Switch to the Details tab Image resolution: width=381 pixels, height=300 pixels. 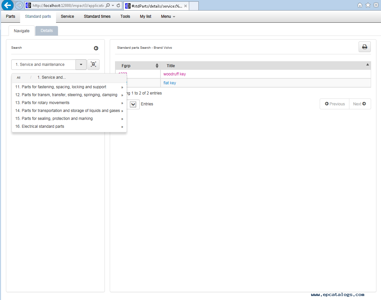tap(46, 31)
